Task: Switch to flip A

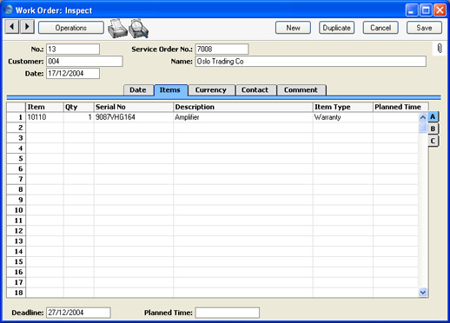Action: 433,117
